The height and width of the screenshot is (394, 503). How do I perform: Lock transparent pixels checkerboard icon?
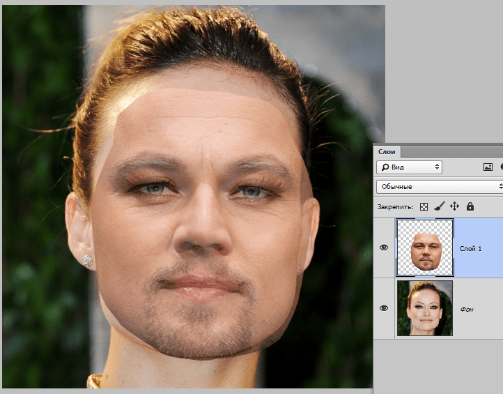pyautogui.click(x=424, y=207)
